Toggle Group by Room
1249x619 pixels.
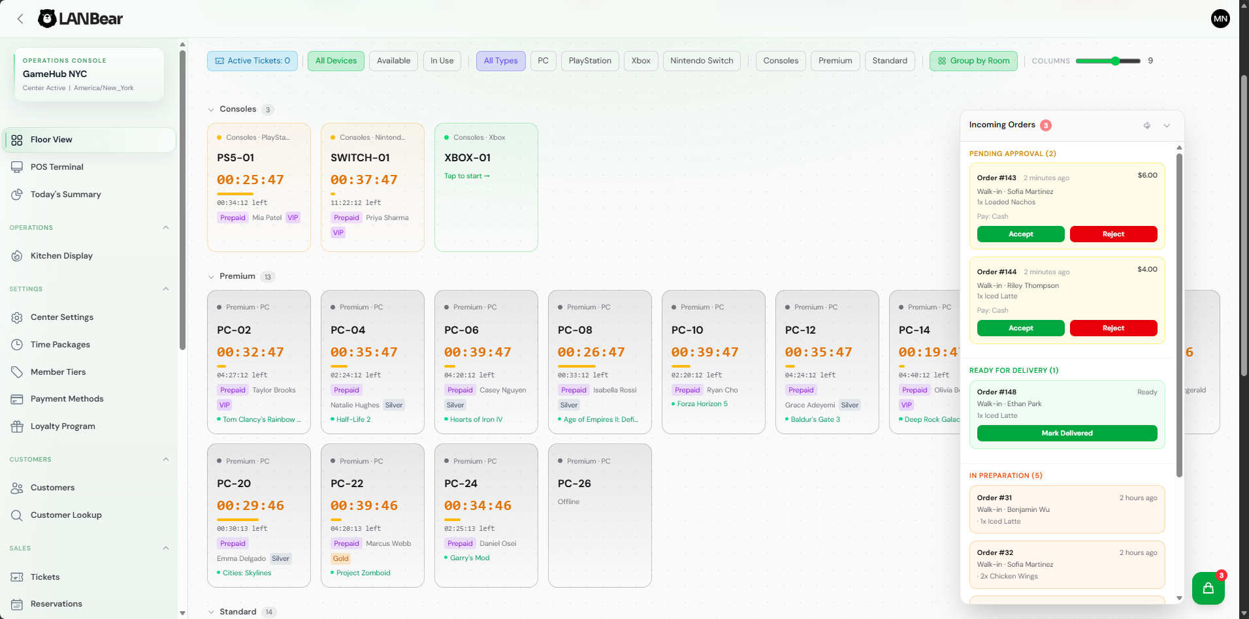973,61
